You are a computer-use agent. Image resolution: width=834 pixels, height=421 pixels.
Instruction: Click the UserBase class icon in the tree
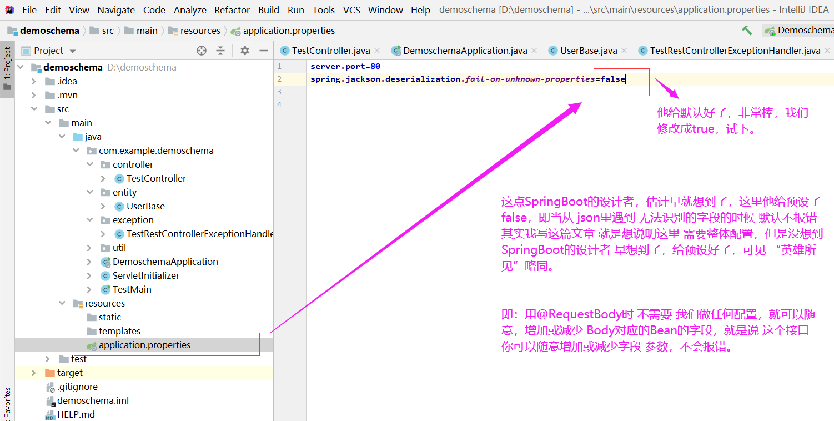pos(118,206)
